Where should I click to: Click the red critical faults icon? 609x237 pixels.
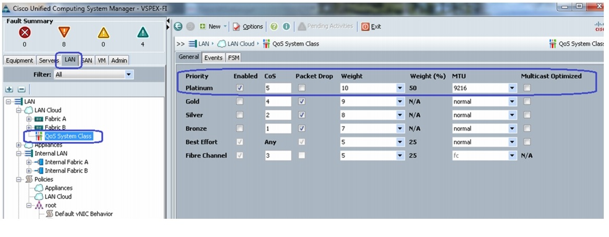25,33
